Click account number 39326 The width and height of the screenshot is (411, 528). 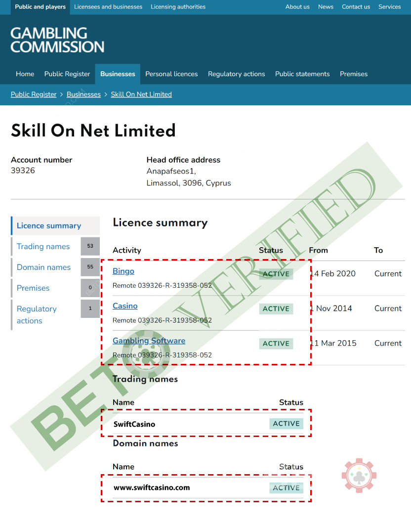click(23, 171)
